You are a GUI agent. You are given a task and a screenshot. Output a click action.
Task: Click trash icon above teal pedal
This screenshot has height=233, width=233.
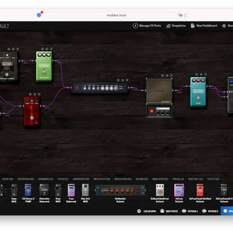coord(206,75)
